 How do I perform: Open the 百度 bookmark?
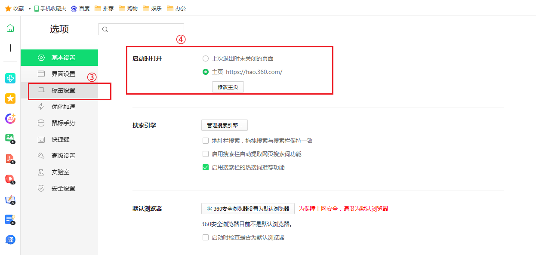click(80, 8)
